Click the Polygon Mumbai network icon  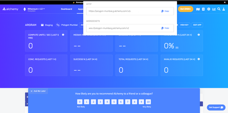point(58,25)
